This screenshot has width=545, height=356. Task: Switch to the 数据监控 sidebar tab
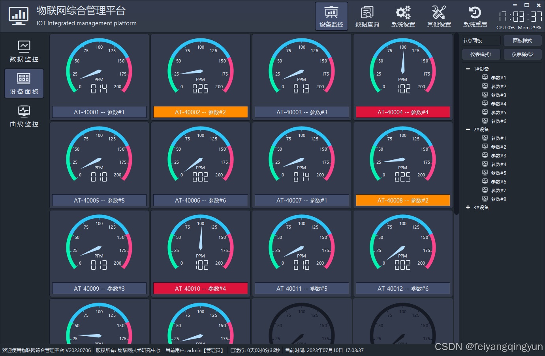24,51
